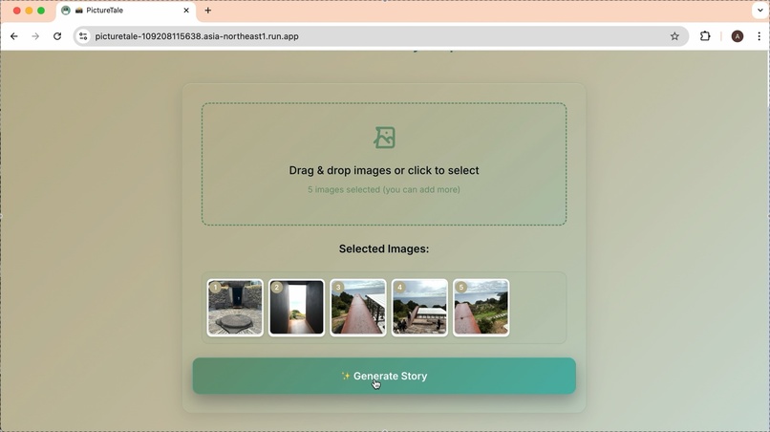Select thumbnail 2 dark doorway

[x=296, y=308]
